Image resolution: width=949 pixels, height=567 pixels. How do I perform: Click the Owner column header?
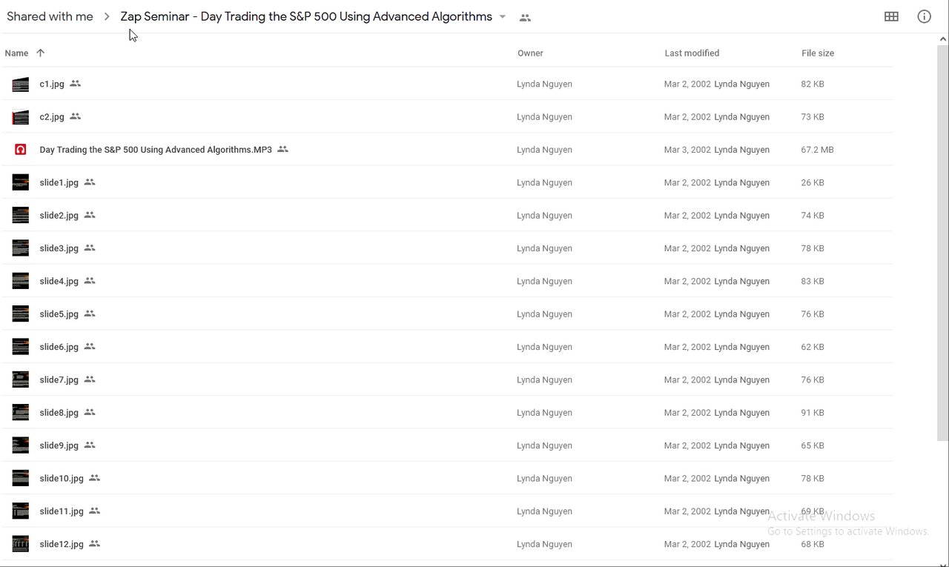coord(530,53)
